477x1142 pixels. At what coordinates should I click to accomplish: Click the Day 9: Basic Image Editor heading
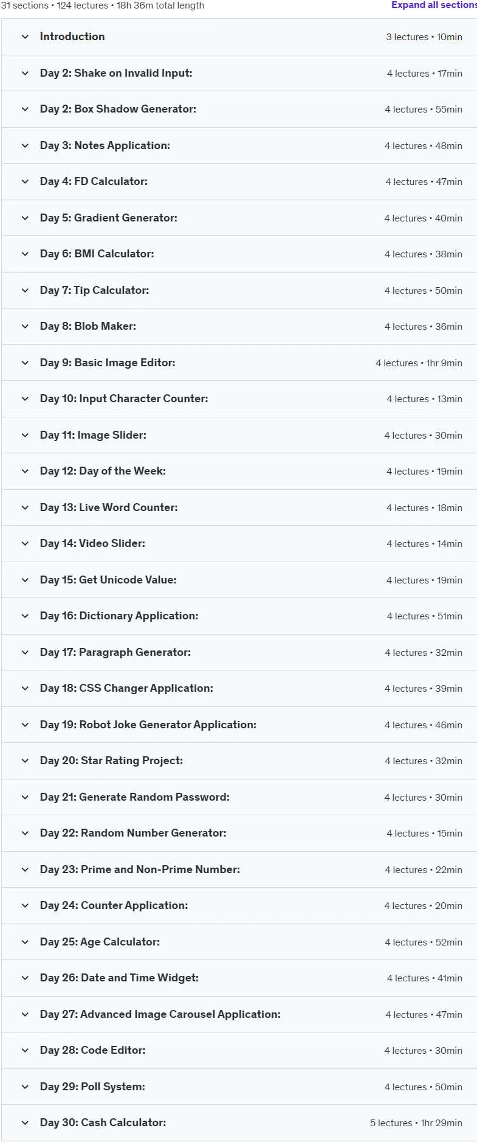coord(108,363)
